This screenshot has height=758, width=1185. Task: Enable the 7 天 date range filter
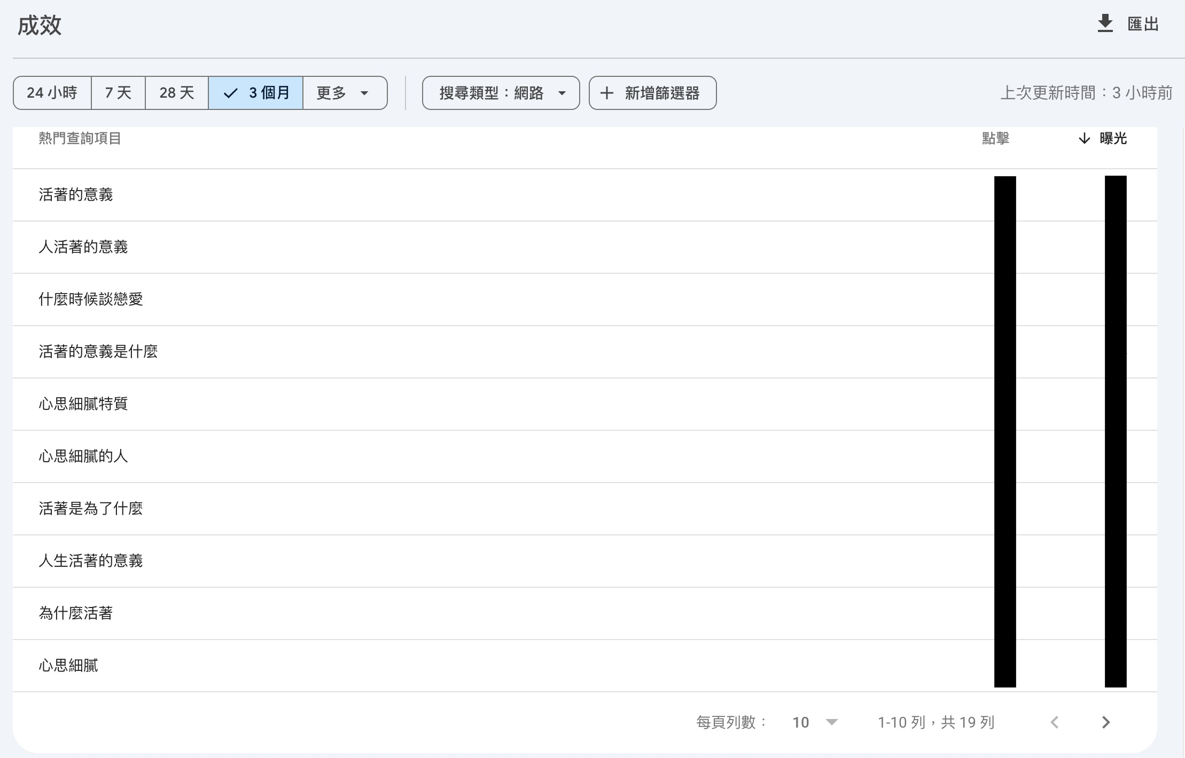coord(118,93)
